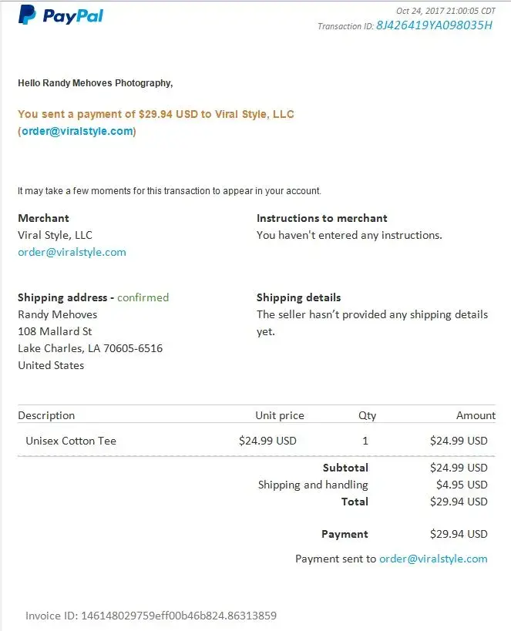511x631 pixels.
Task: Open the email link under Merchant heading
Action: [x=72, y=252]
